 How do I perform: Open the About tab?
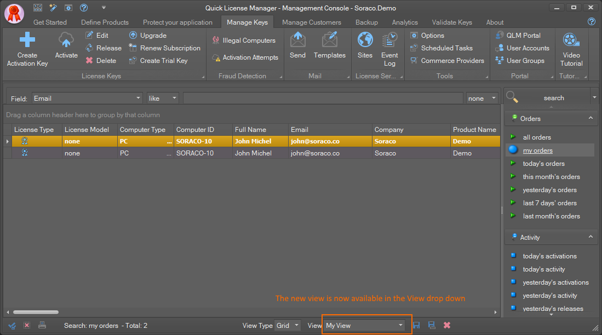click(x=495, y=22)
